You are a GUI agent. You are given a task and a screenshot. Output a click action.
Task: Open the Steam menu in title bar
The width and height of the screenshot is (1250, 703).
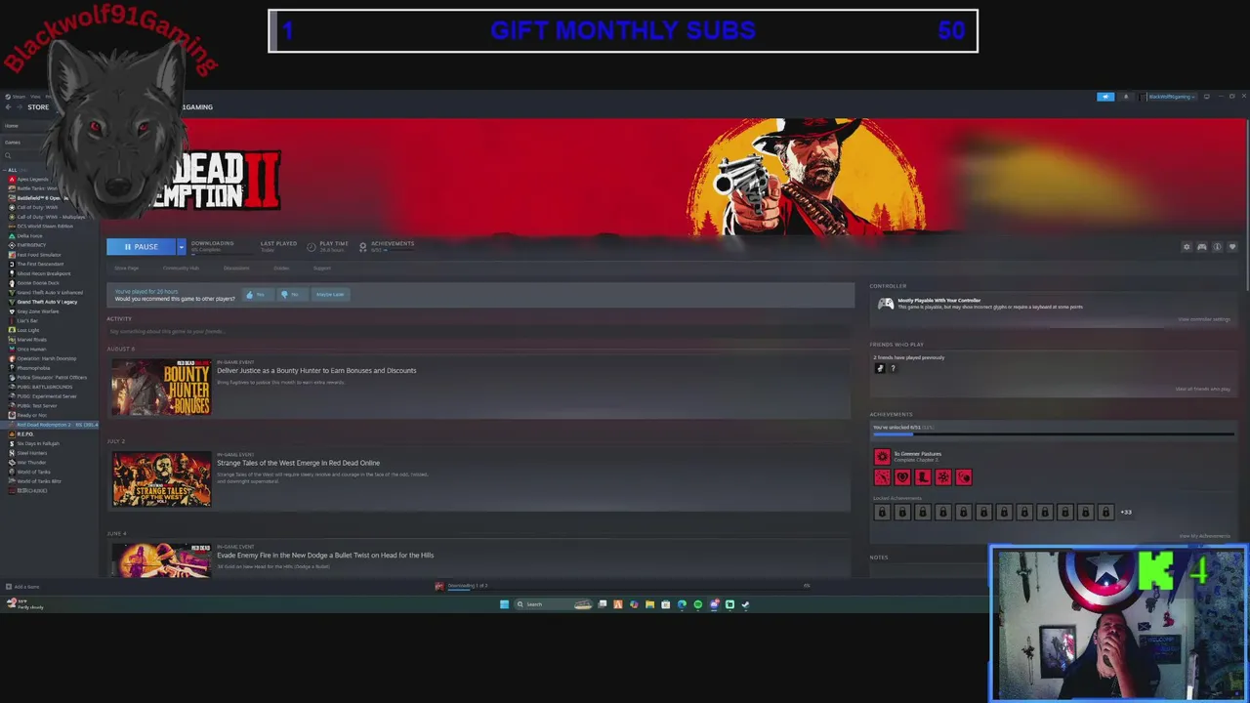coord(19,97)
